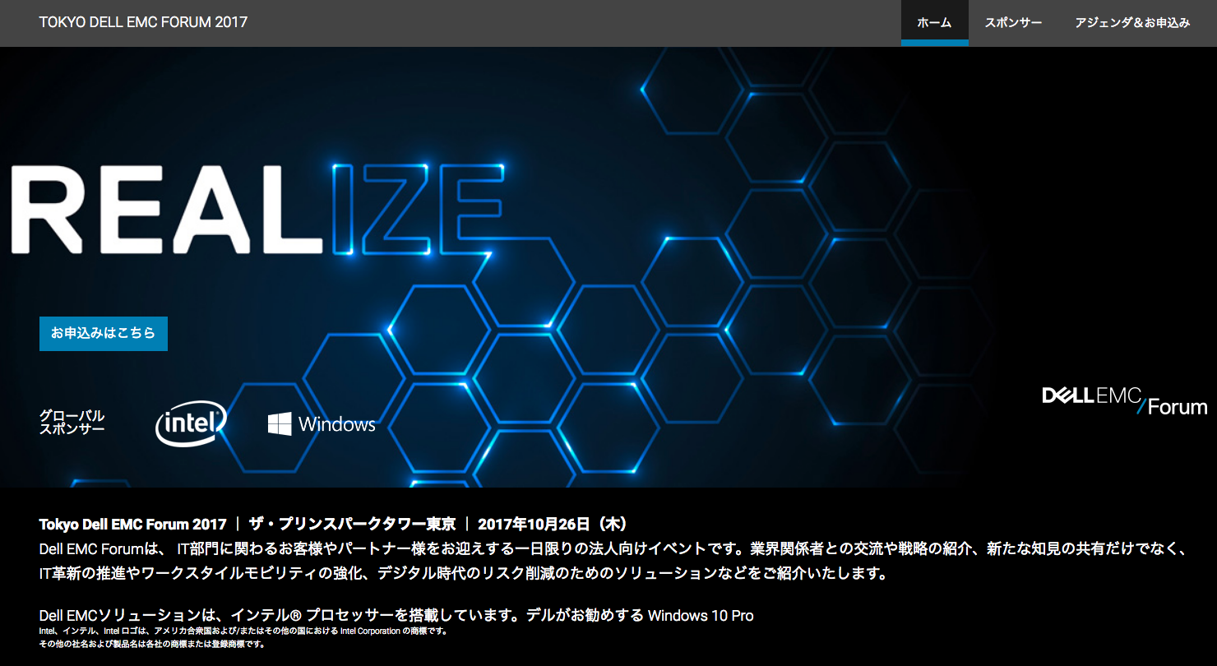
Task: Click the その他の社名および製品名 trademark line
Action: 151,644
